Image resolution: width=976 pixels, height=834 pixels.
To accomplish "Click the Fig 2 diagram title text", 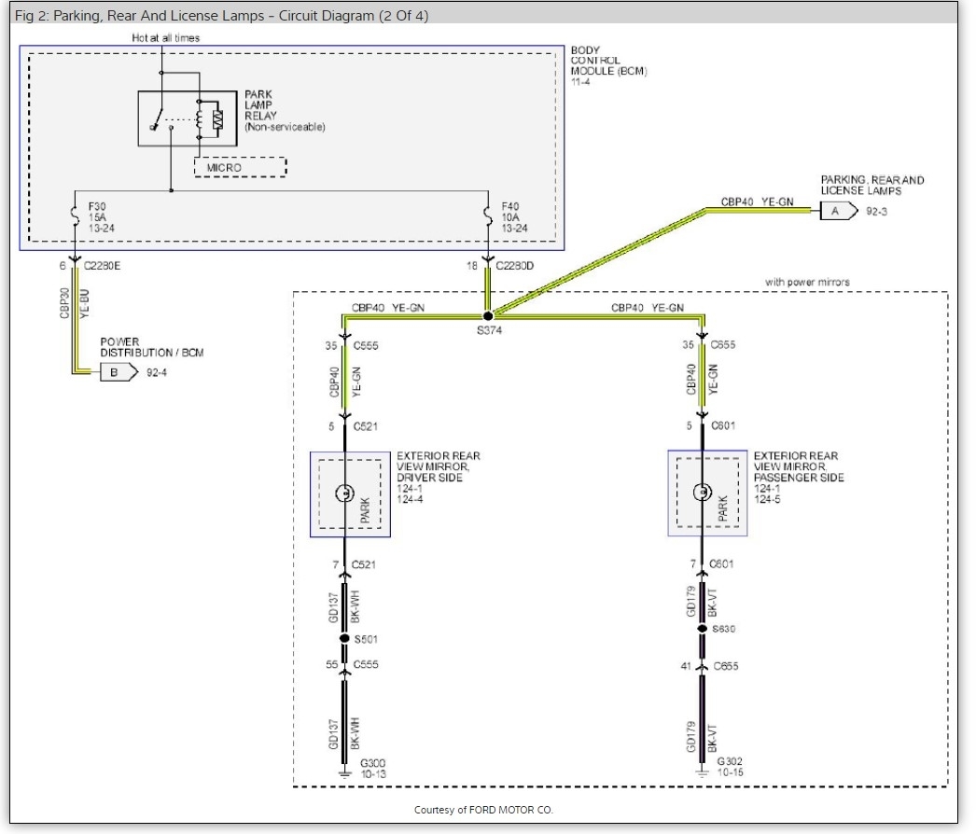I will pos(221,16).
